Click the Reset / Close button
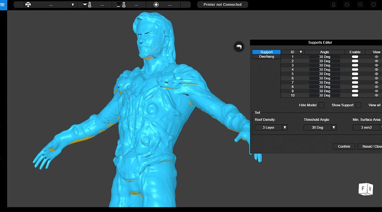The width and height of the screenshot is (382, 212). coord(370,147)
